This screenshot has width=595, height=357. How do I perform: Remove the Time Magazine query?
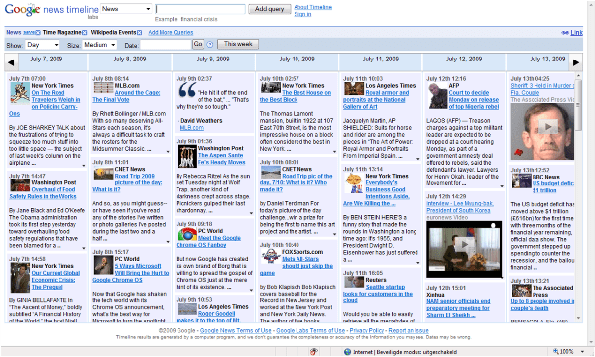click(85, 33)
